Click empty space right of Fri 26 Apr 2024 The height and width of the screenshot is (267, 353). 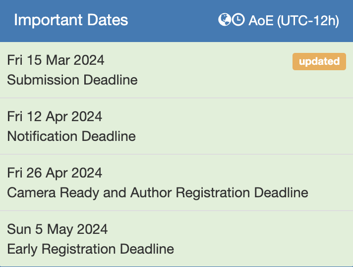pos(223,173)
